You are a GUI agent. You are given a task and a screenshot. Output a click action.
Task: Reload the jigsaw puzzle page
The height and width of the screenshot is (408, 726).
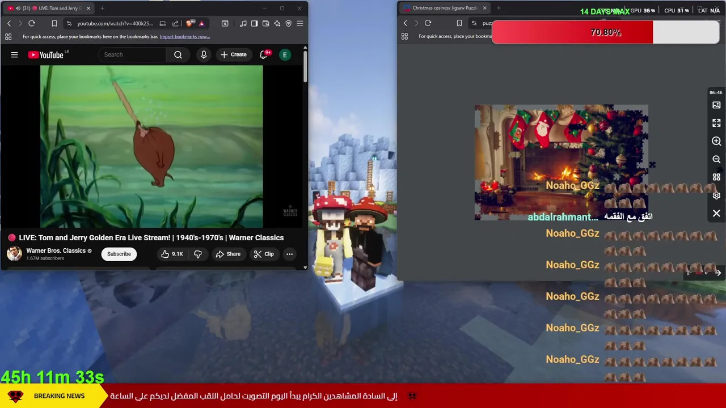(428, 23)
